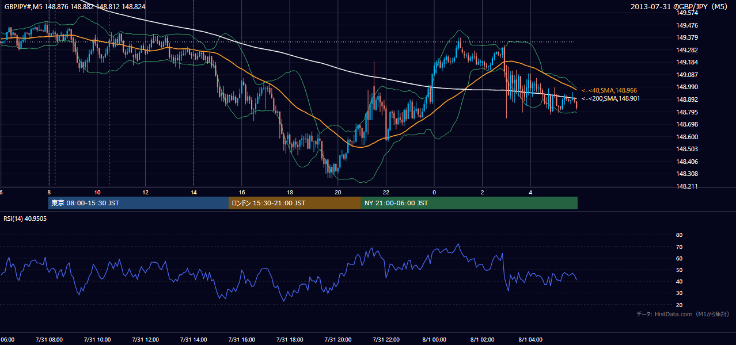
Task: Click the 7/31 20:00 time axis label
Action: coord(338,339)
